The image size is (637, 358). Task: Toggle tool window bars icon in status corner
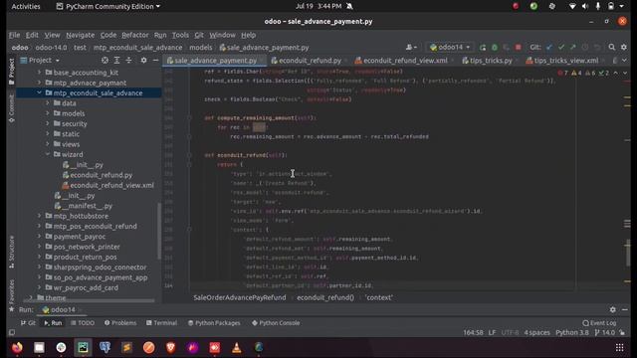(12, 332)
